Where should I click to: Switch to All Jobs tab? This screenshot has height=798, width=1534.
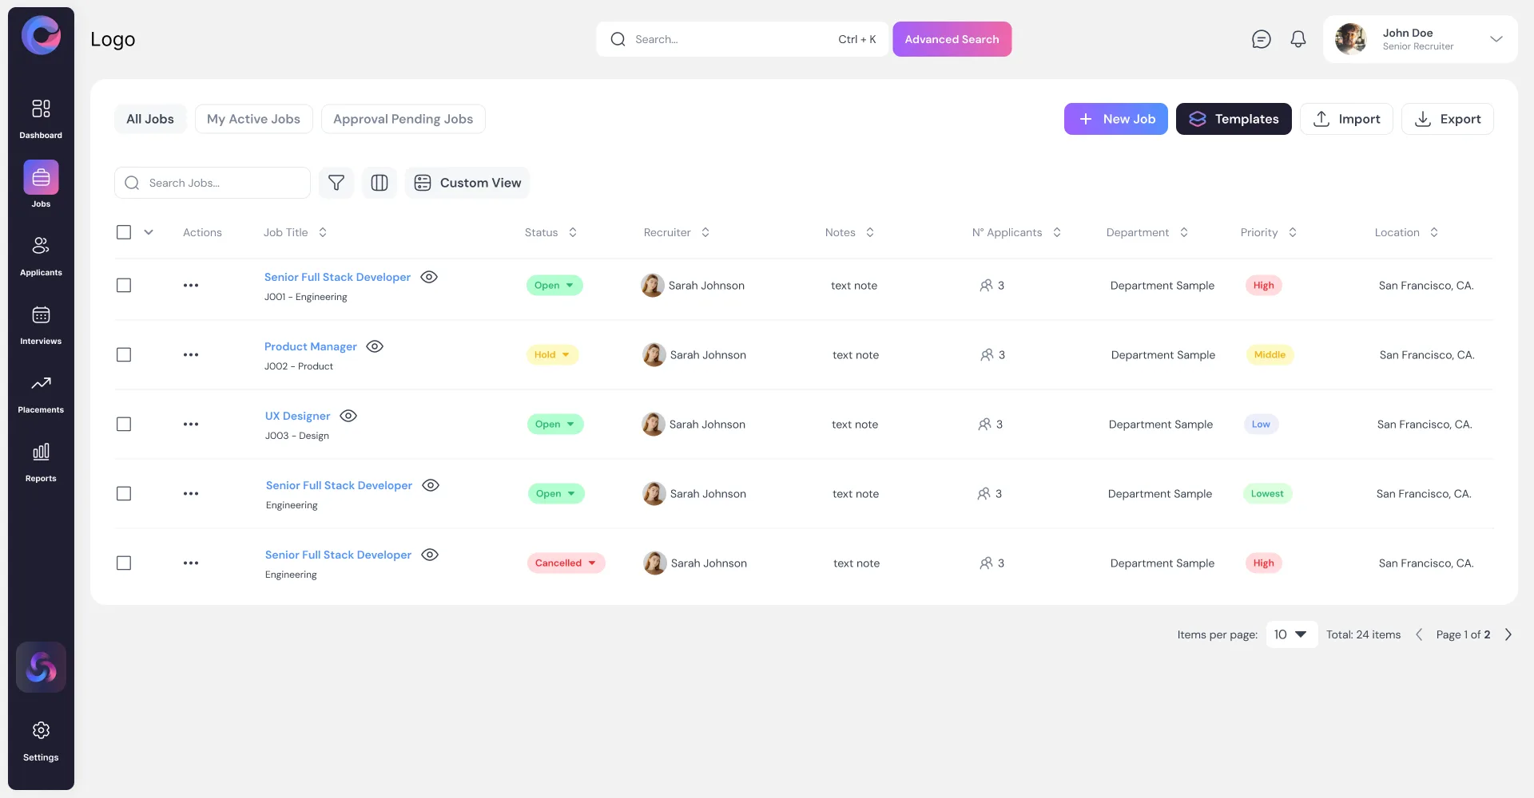[150, 119]
